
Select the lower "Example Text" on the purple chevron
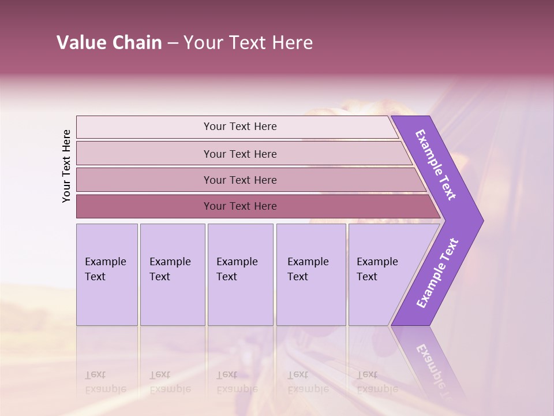click(x=437, y=273)
